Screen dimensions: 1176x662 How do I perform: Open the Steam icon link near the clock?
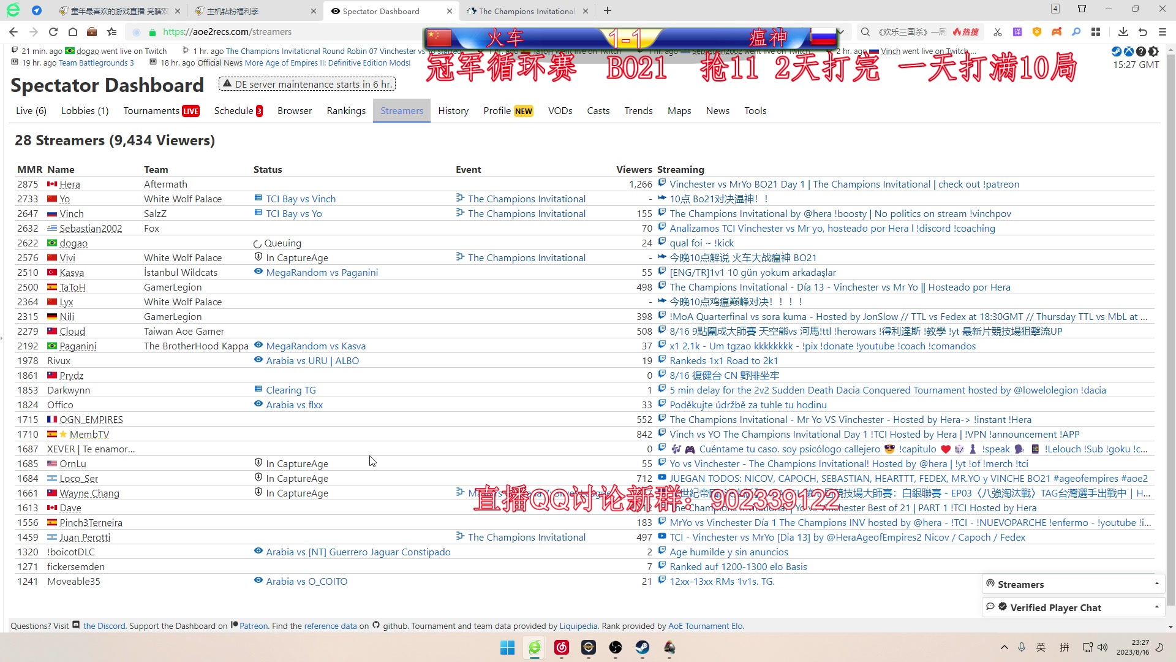1117,51
